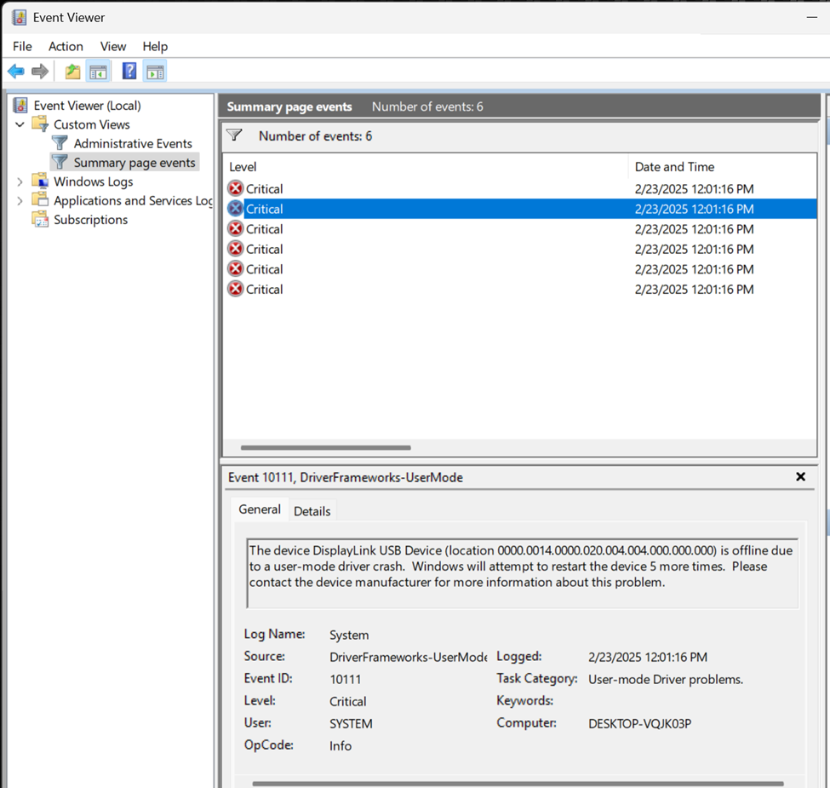Click the horizontal scrollbar of the preview pane
This screenshot has width=830, height=788.
point(518,783)
